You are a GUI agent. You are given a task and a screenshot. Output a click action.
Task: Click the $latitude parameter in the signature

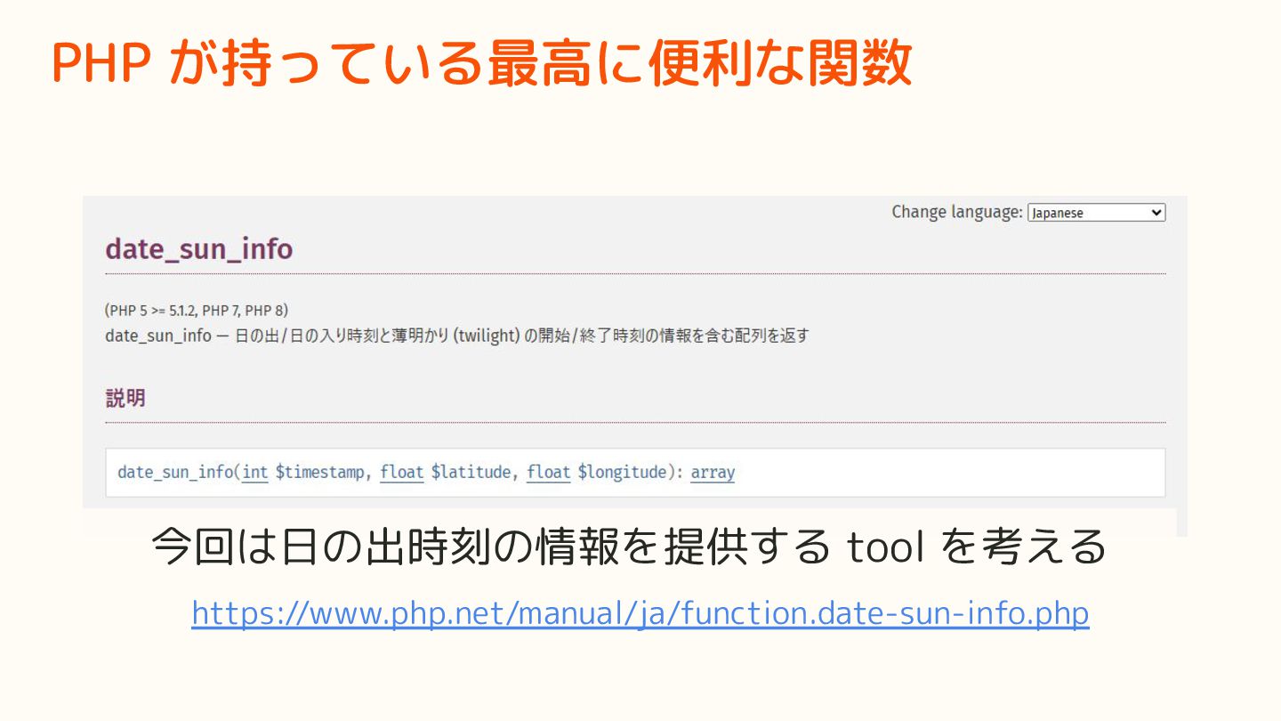(x=471, y=473)
